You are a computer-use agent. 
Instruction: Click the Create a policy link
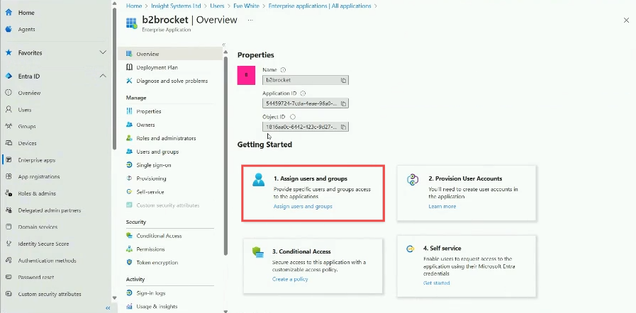tap(290, 279)
